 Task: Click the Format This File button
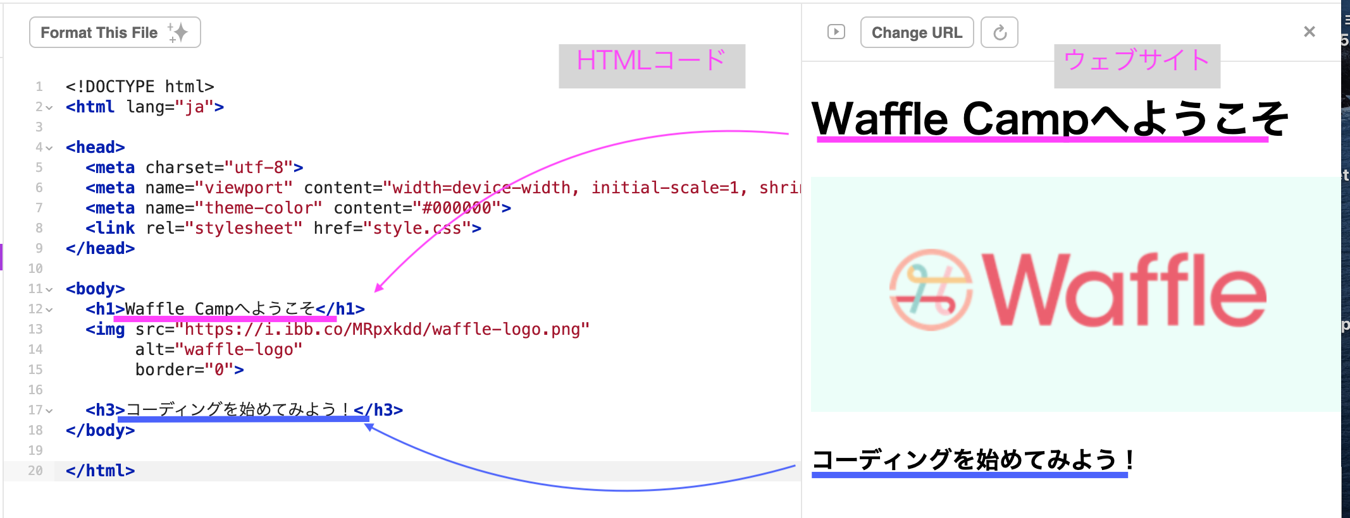[99, 33]
